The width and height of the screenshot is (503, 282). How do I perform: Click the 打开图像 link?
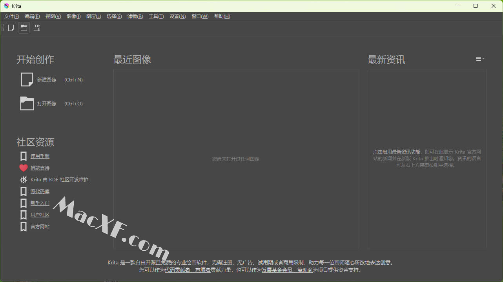point(47,104)
